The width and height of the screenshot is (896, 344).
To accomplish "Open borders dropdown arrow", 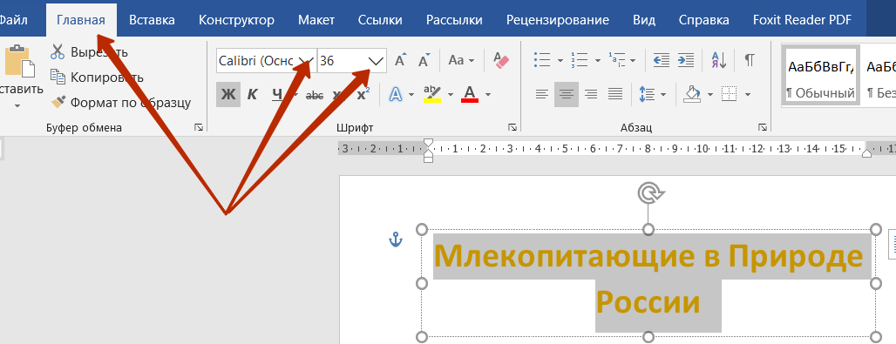I will click(x=748, y=94).
